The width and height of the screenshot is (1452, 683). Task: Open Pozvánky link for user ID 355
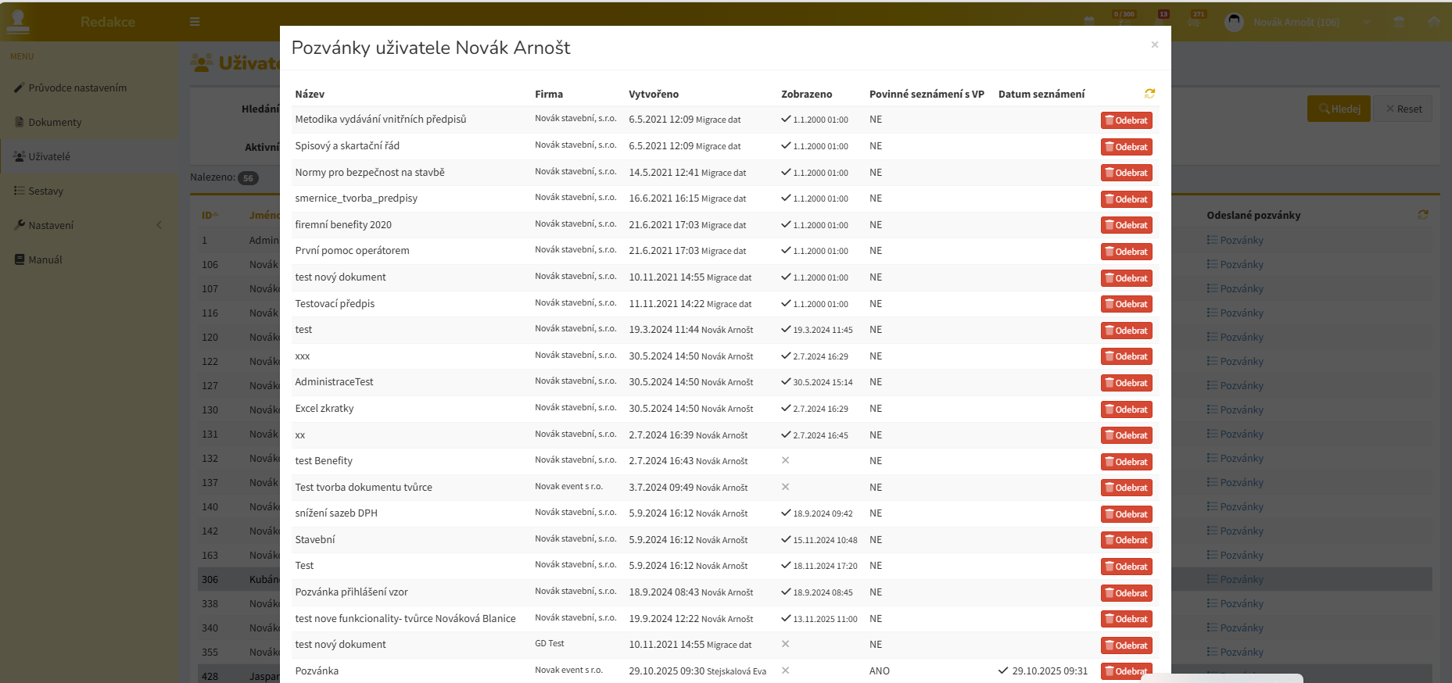[1235, 652]
